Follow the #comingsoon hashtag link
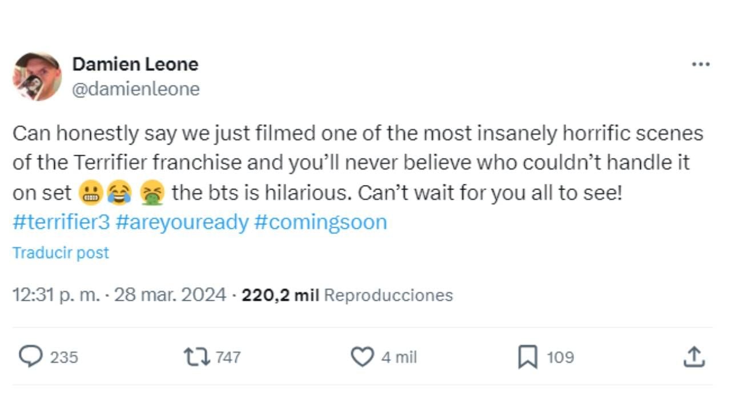Image resolution: width=731 pixels, height=411 pixels. 320,222
